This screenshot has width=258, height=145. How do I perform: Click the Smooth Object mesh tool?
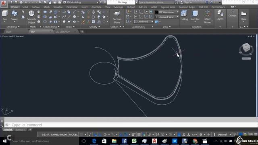(31, 17)
